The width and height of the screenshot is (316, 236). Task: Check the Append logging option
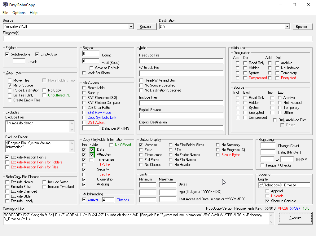point(268,191)
